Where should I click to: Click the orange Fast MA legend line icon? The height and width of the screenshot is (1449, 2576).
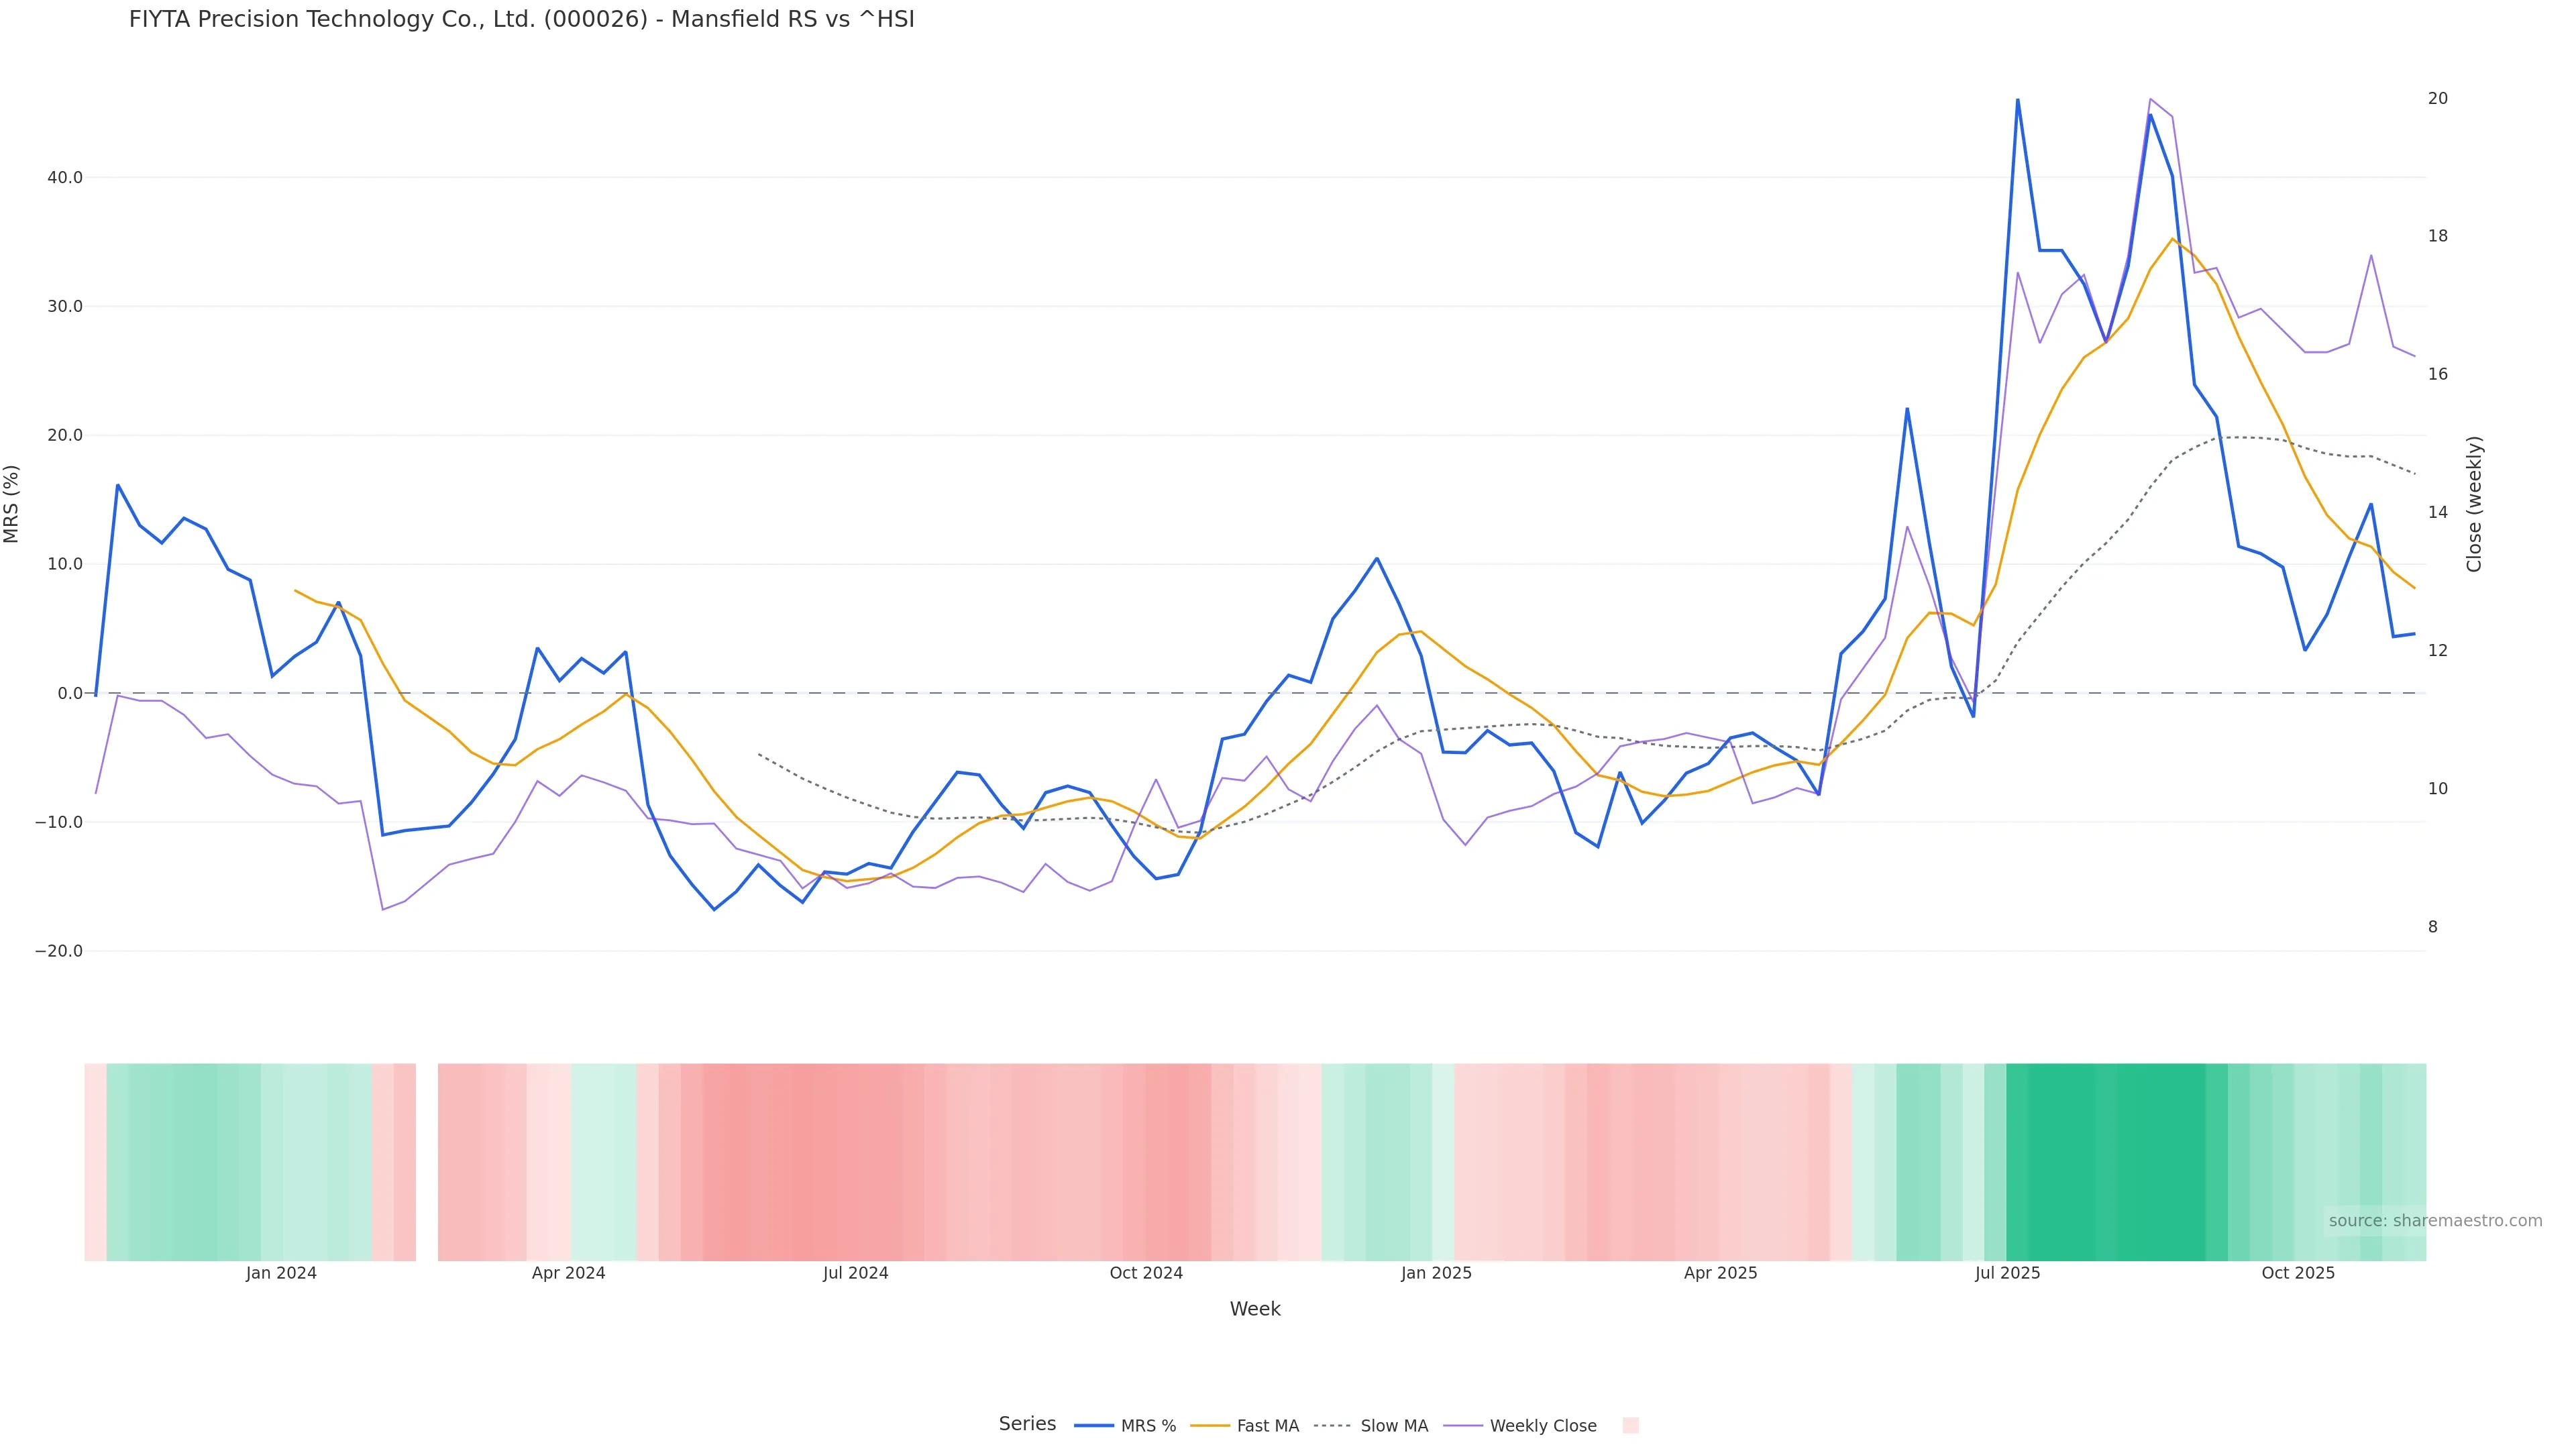click(x=1210, y=1426)
